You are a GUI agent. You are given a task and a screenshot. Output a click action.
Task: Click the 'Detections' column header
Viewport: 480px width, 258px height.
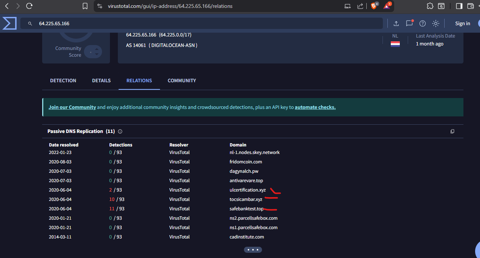[x=120, y=145]
